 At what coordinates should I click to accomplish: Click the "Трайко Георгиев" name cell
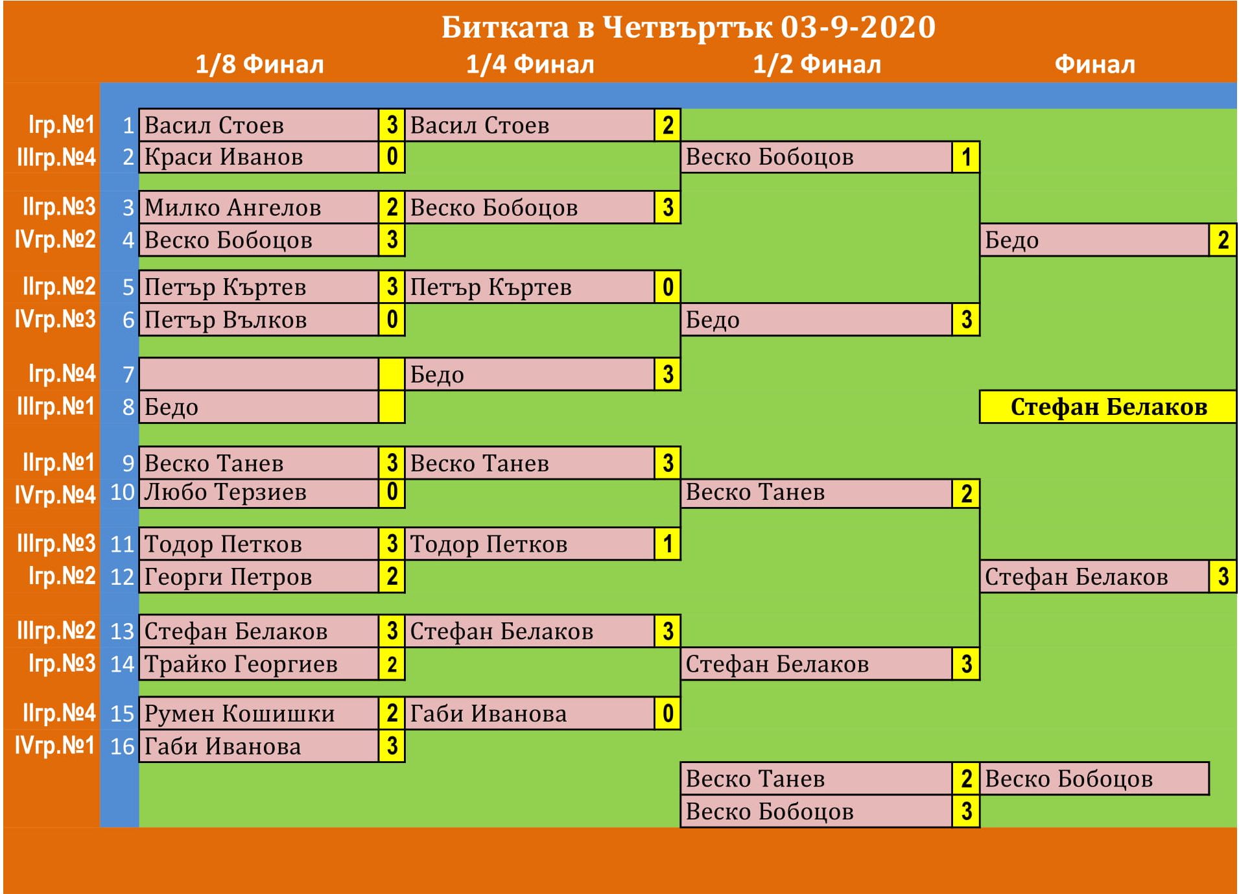tap(259, 664)
